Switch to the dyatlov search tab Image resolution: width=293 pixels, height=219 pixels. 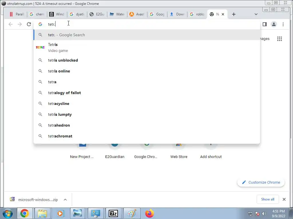pos(77,14)
